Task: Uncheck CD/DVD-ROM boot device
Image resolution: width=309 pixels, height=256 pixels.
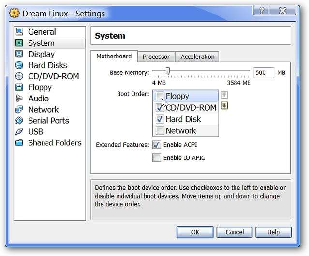Action: click(160, 107)
